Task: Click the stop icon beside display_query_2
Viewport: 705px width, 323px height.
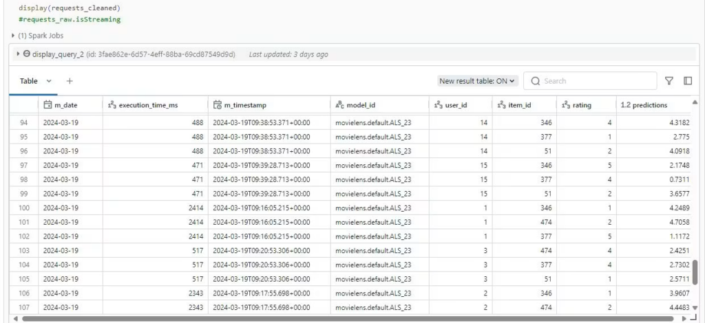Action: (26, 54)
